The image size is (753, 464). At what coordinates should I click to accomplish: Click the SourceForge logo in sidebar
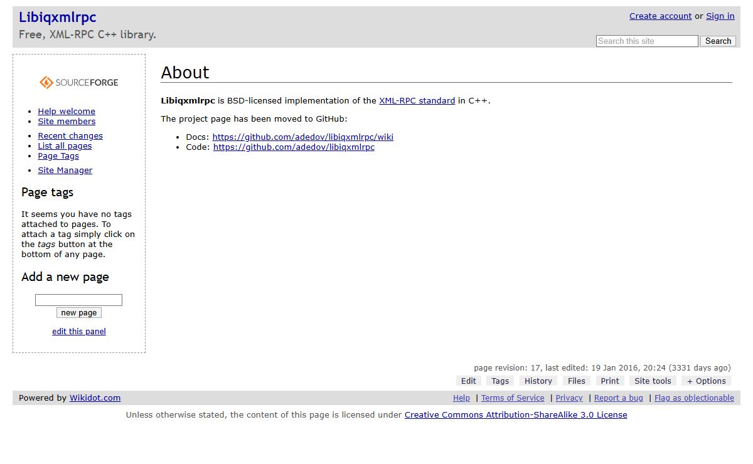(x=79, y=82)
